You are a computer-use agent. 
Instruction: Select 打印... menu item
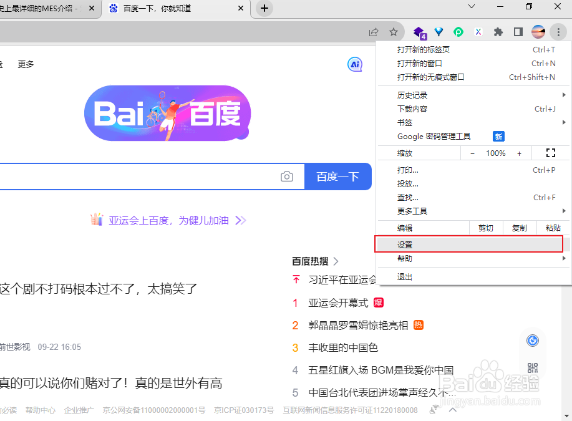(473, 170)
